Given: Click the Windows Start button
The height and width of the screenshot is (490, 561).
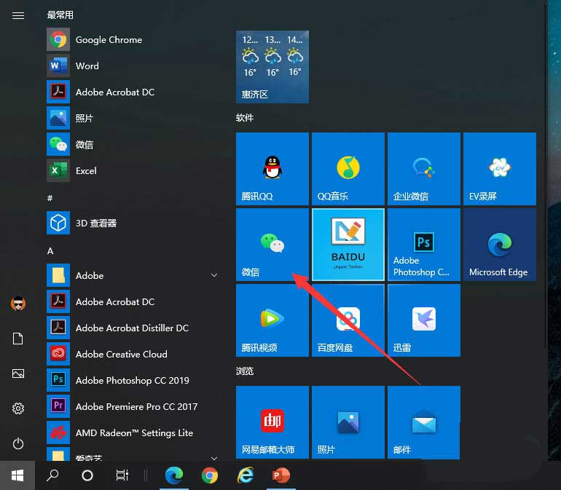Looking at the screenshot, I should pos(17,475).
